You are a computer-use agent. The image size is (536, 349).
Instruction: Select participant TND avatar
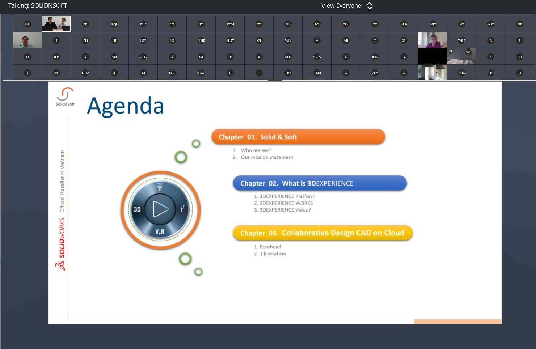point(375,57)
